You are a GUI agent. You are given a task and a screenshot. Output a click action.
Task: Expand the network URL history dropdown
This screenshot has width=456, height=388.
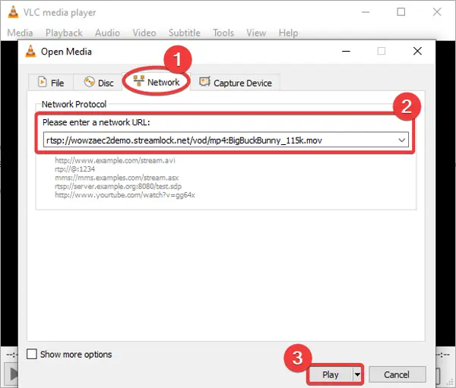[x=402, y=140]
